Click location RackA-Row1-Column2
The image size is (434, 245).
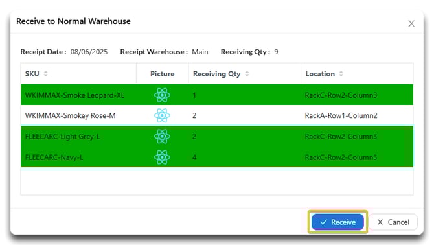[341, 115]
